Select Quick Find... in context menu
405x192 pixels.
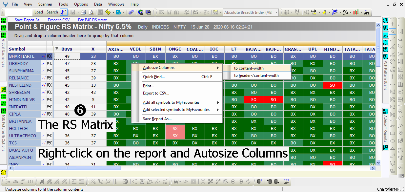point(177,77)
